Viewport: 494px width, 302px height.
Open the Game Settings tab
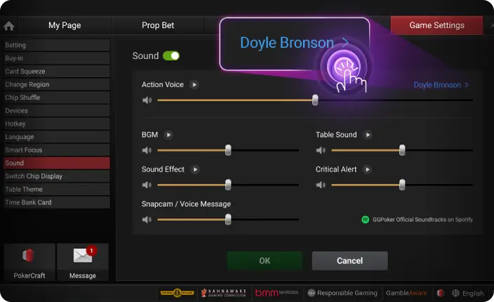click(x=436, y=25)
